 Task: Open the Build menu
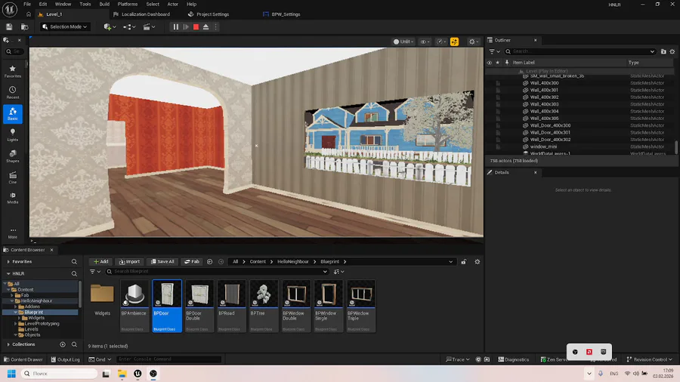click(x=104, y=4)
